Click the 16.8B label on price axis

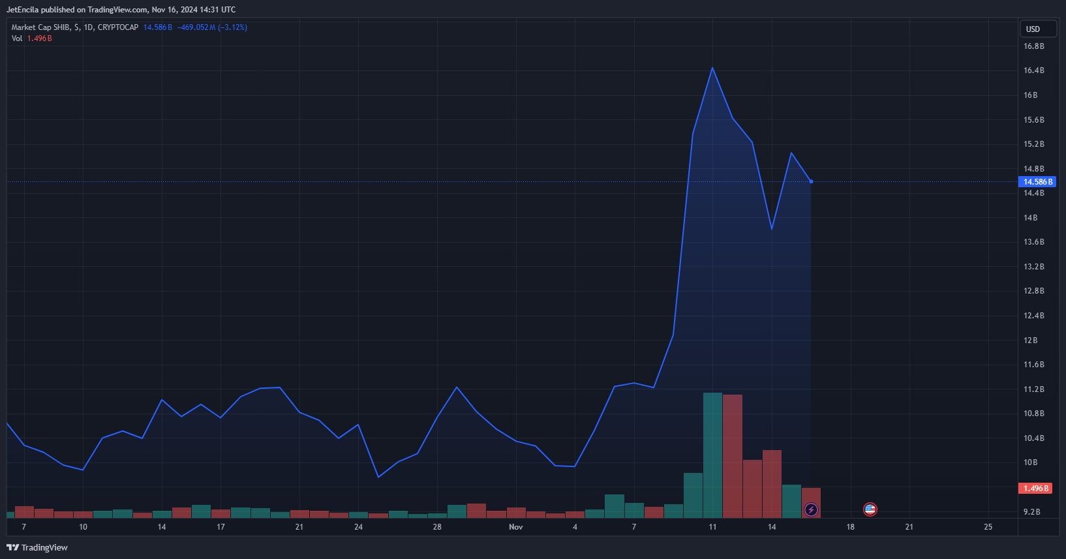[x=1033, y=46]
